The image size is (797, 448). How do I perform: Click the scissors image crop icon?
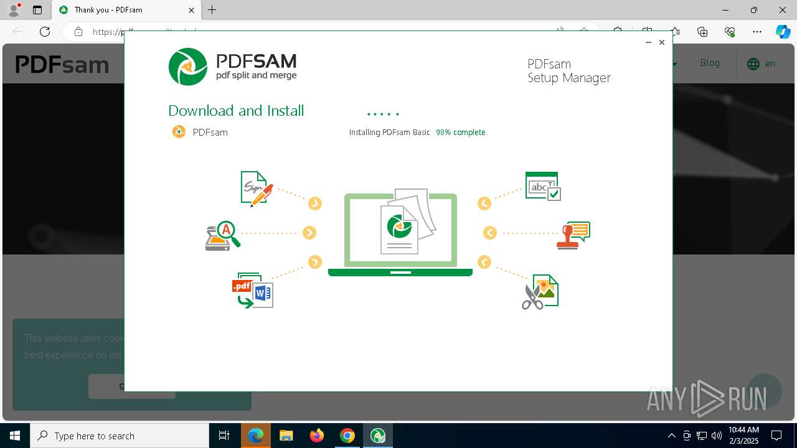(540, 292)
